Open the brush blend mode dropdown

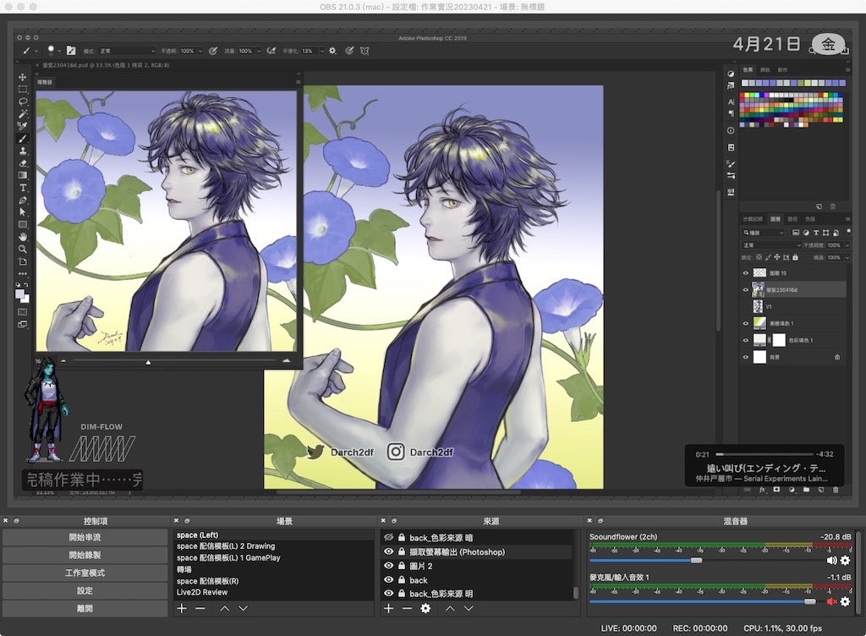(127, 51)
